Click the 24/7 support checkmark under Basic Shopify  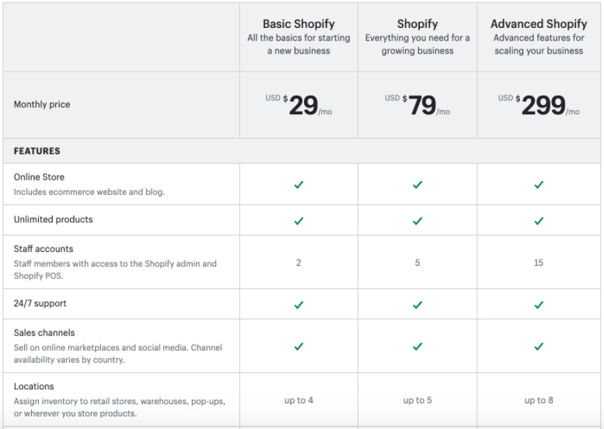point(299,305)
